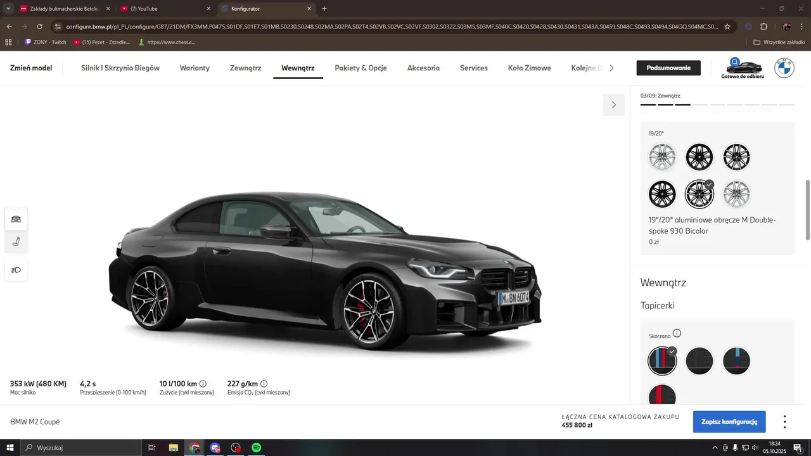
Task: Open Wszystkie zakładki folder
Action: pos(779,42)
